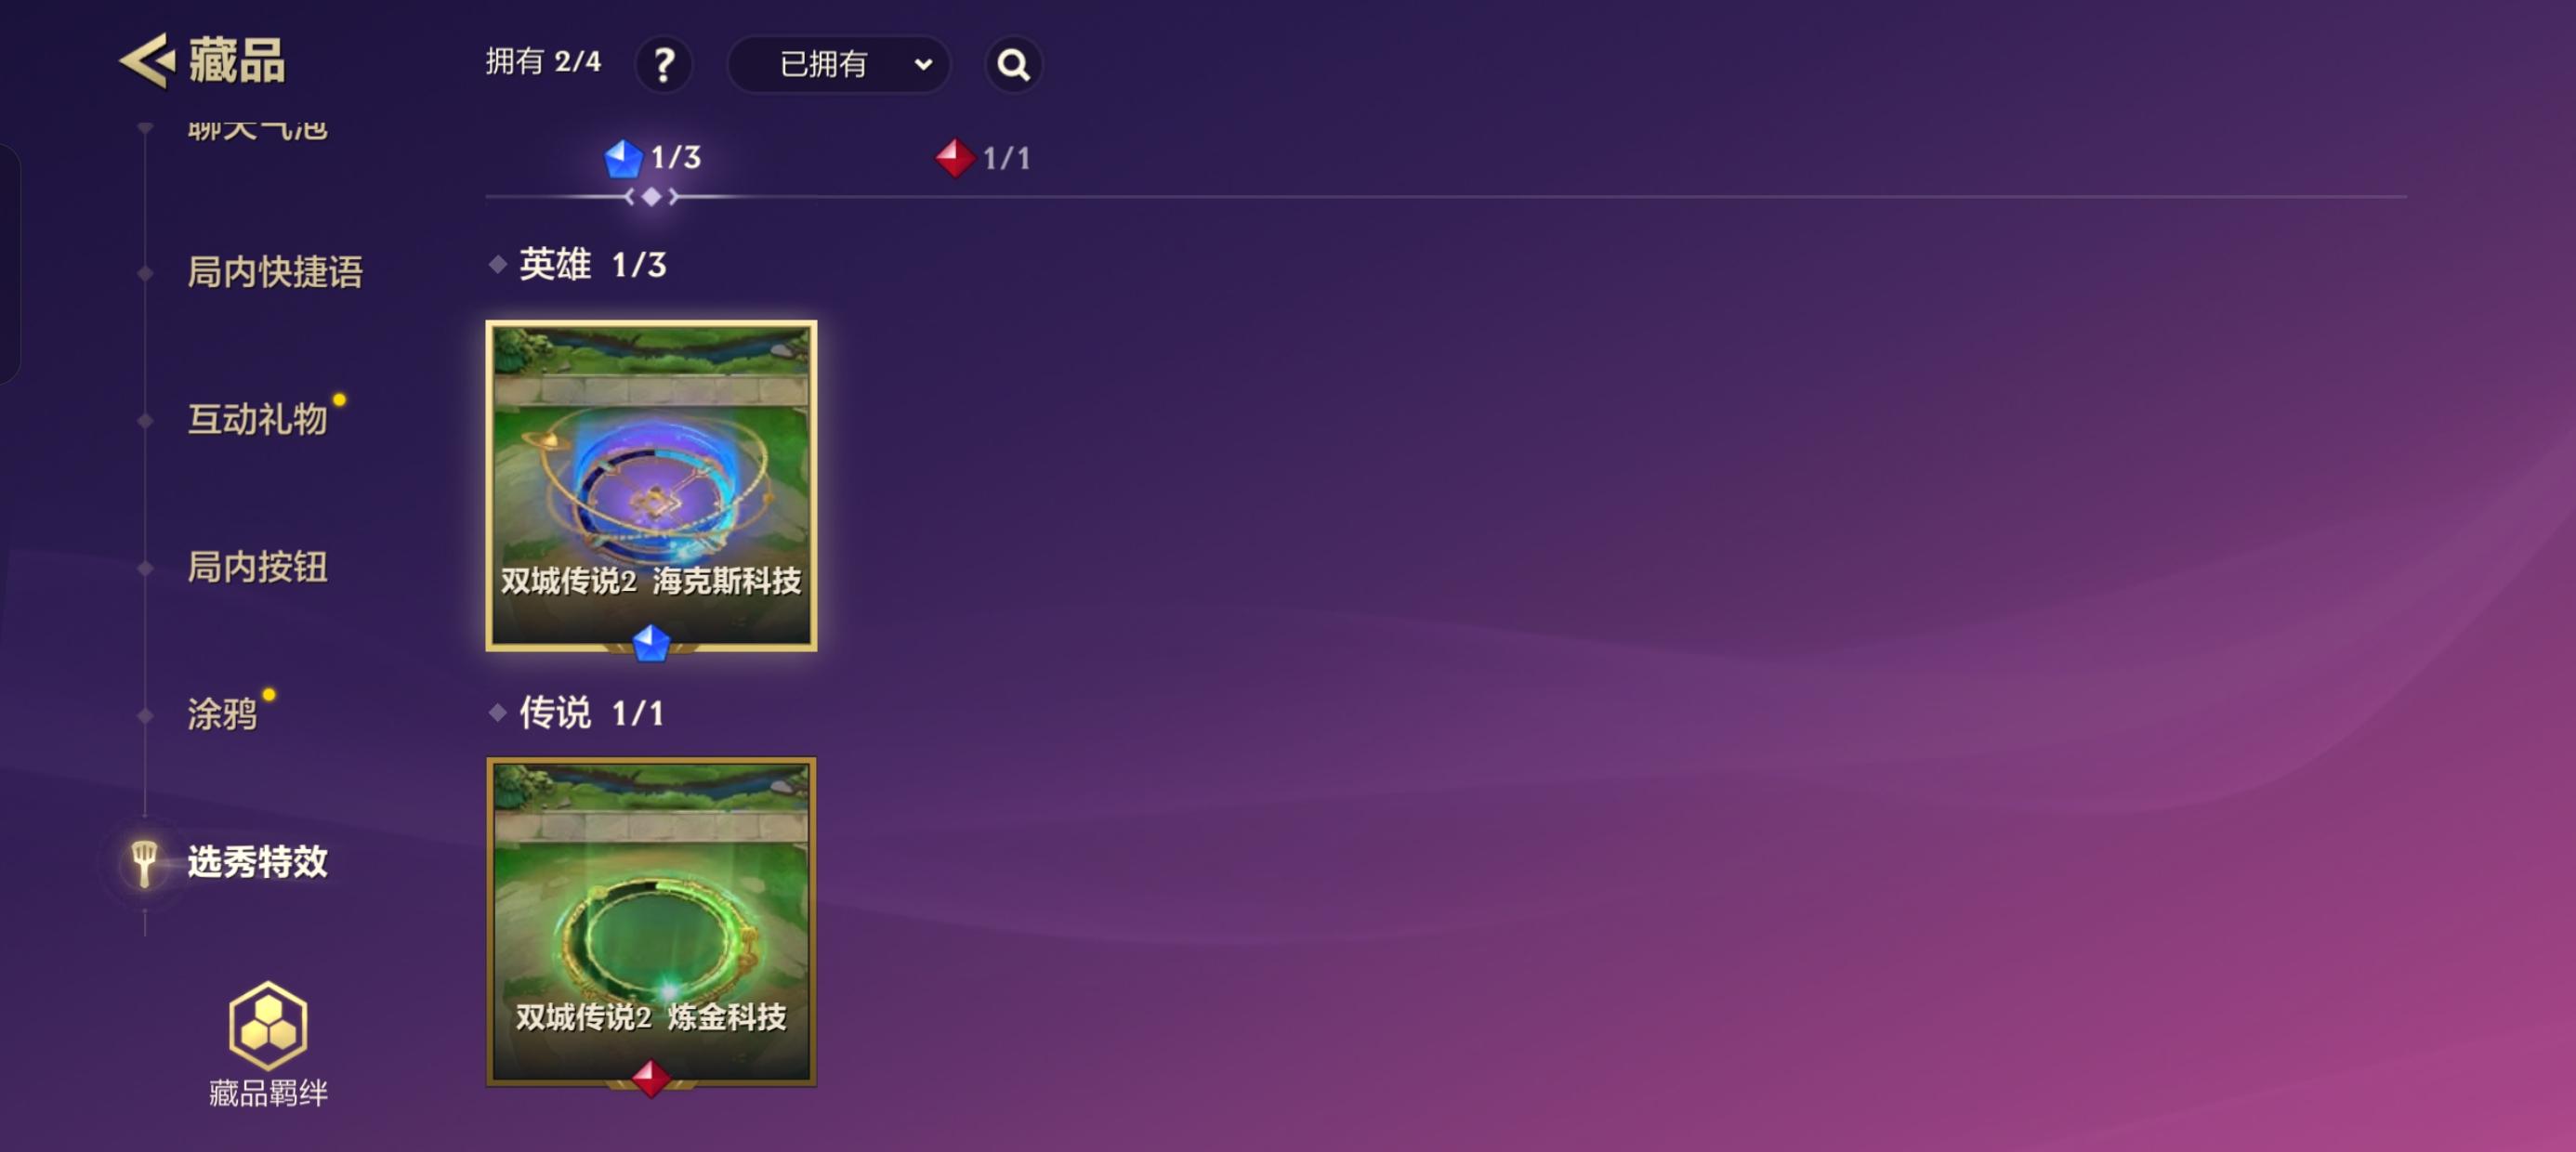Go to 局内快捷语 in the sidebar
The width and height of the screenshot is (2576, 1152).
[x=275, y=272]
